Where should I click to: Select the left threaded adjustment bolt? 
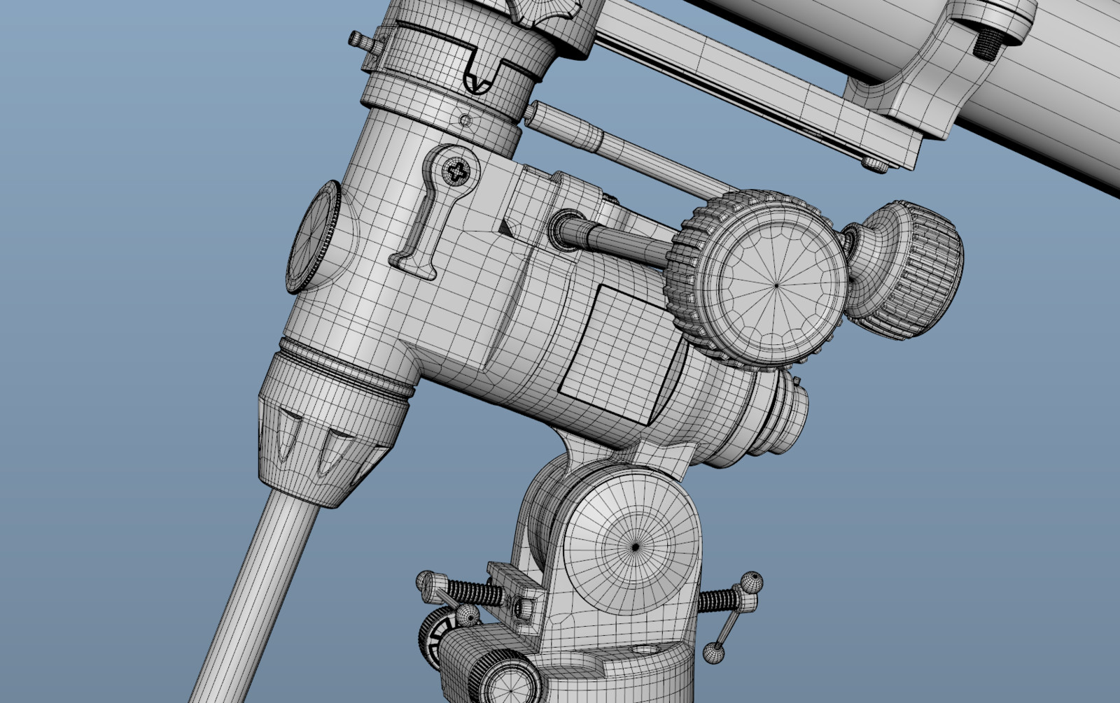click(x=461, y=590)
